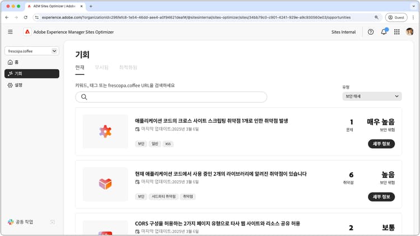Image resolution: width=420 pixels, height=236 pixels.
Task: Click the 보안 tag on the XSS card
Action: (141, 144)
